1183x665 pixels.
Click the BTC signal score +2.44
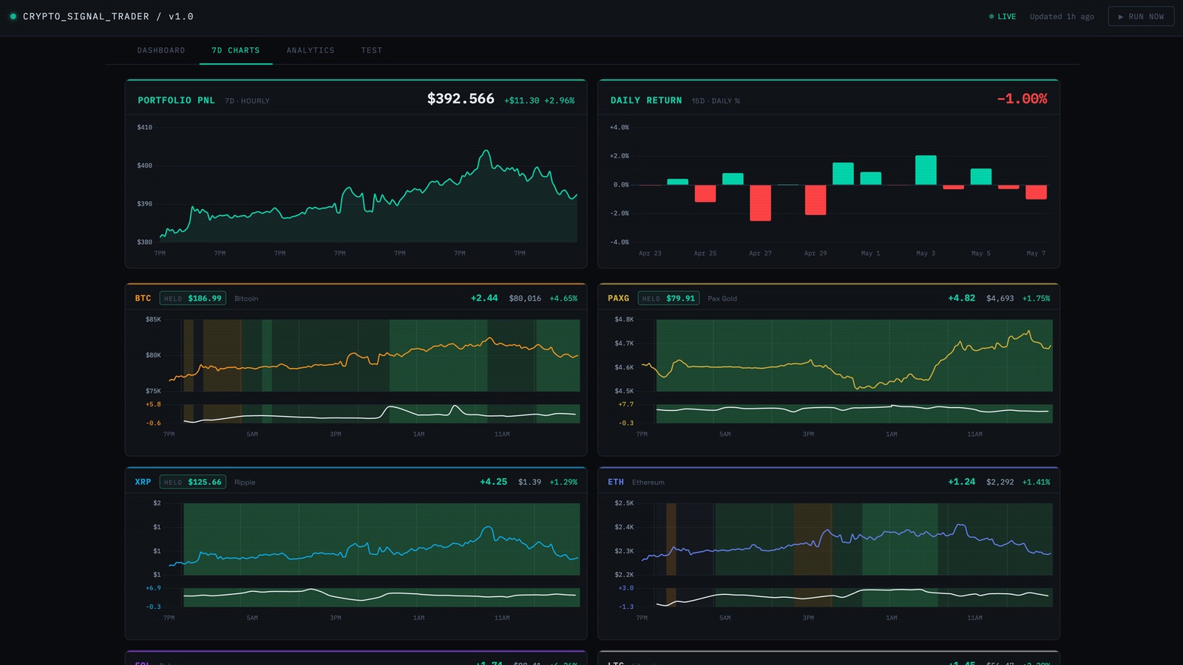click(484, 299)
